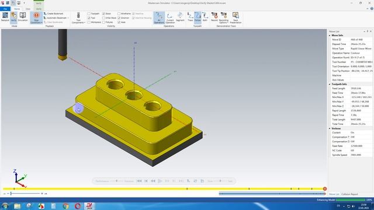Select Segment display
Viewport: 374px width, 210px height.
(180, 17)
